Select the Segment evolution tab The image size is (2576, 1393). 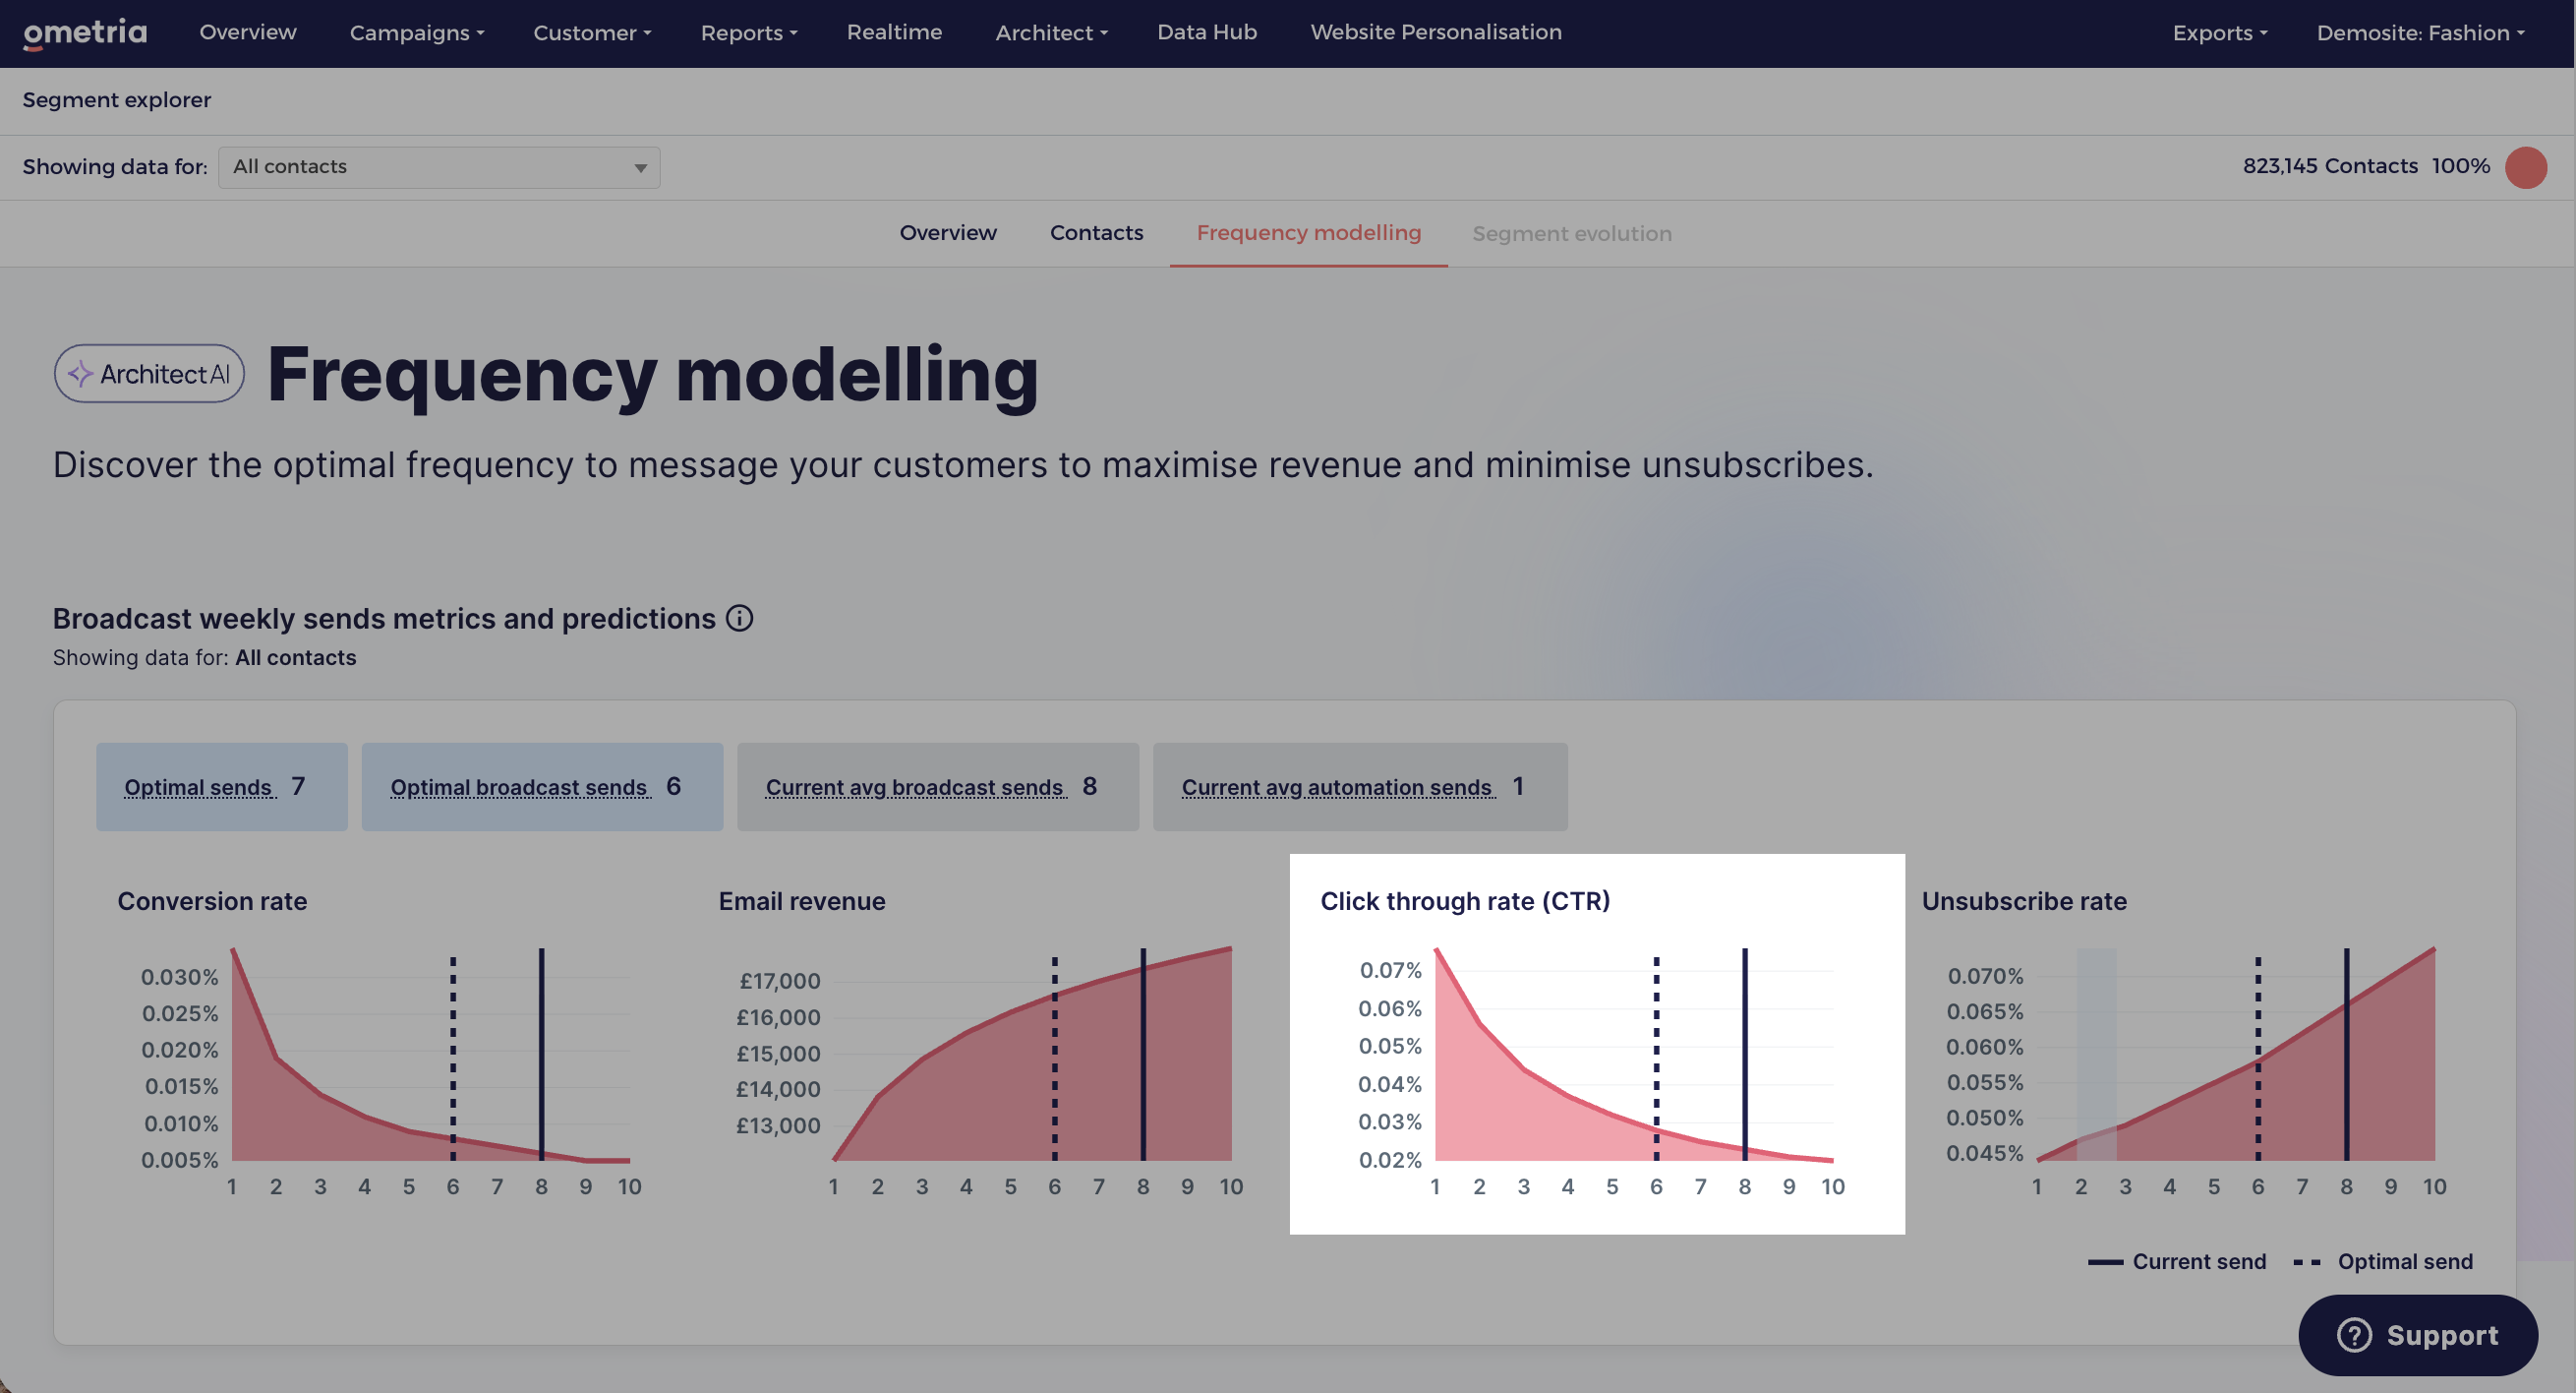[1571, 233]
